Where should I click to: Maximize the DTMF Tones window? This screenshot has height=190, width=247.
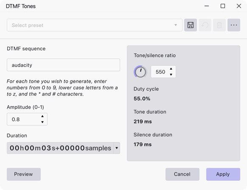click(x=223, y=6)
